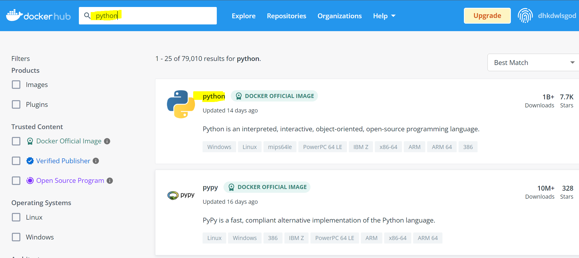This screenshot has width=579, height=258.
Task: Open the python repository title link
Action: tap(214, 96)
